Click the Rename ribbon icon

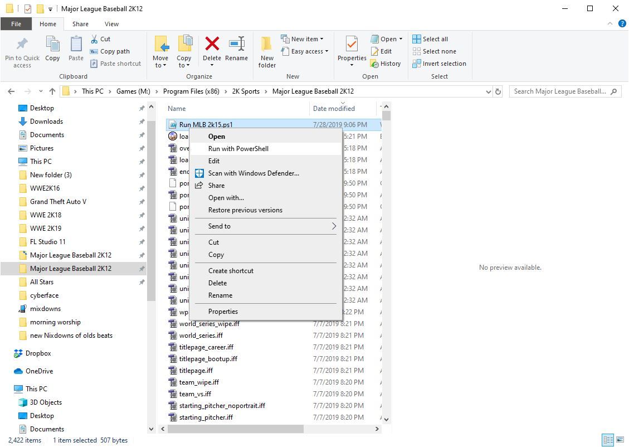point(236,45)
